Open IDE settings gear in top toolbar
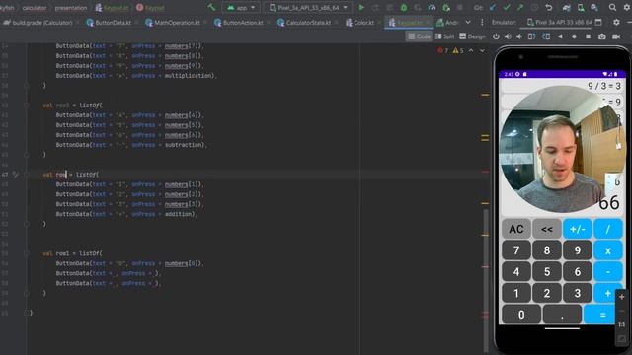This screenshot has height=355, width=632. (x=627, y=7)
